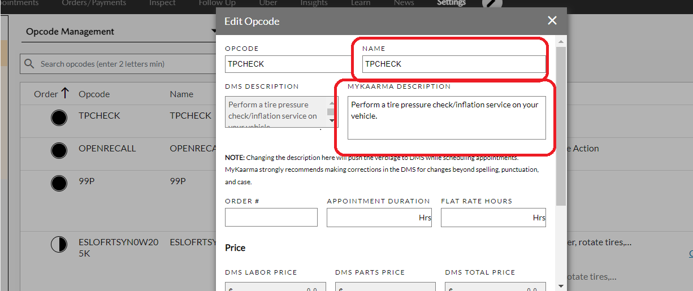Screen dimensions: 693x291
Task: Click inside the MyKaarma Description text area
Action: [447, 118]
